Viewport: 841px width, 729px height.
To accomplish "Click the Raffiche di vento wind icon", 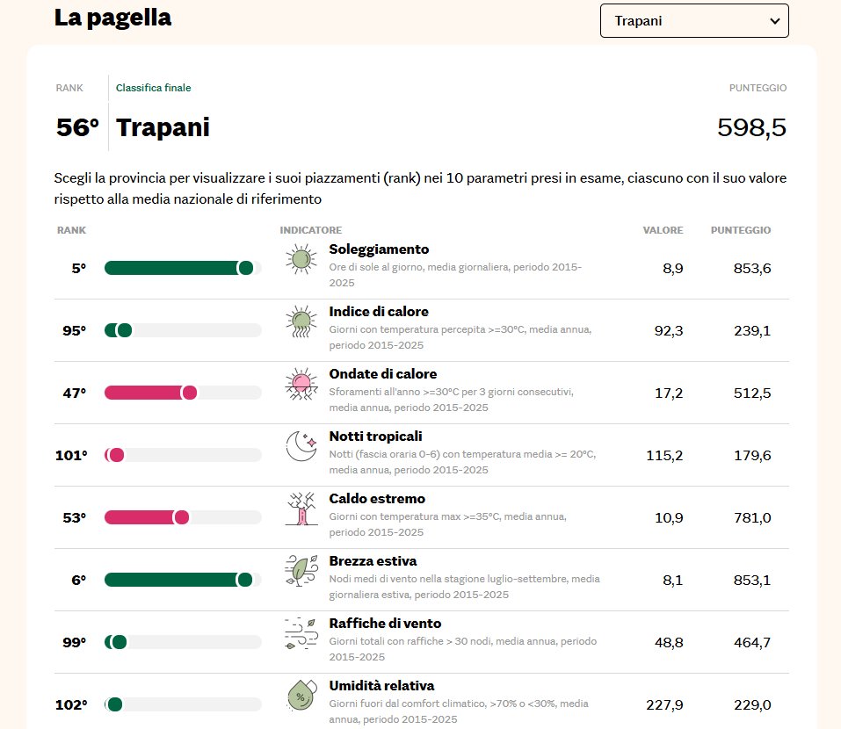I will tap(301, 633).
